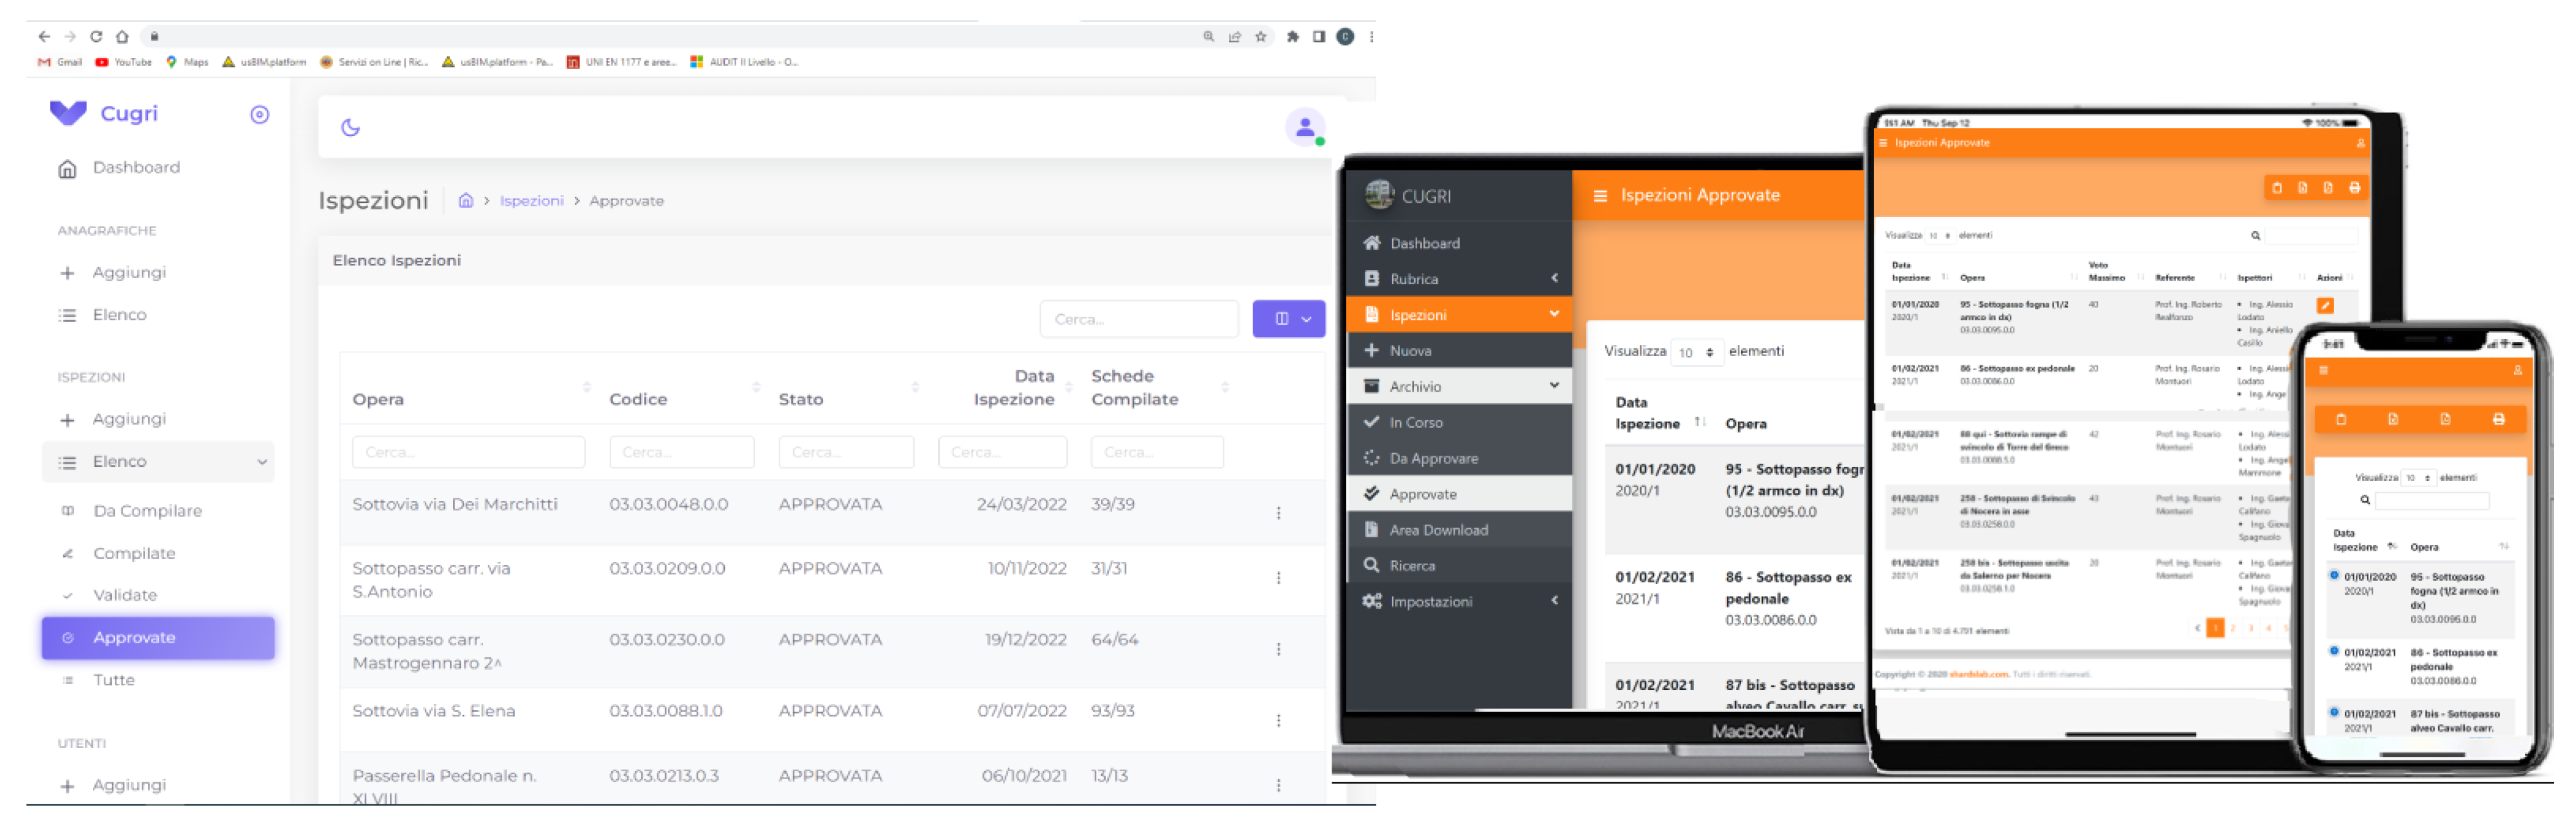
Task: Bookmark page with star icon
Action: [1261, 37]
